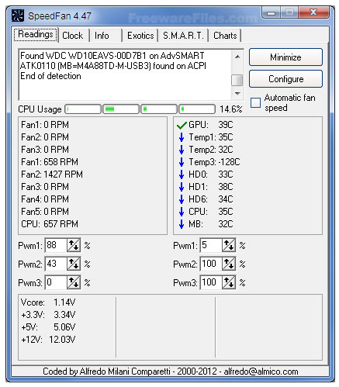Viewport: 339px width, 387px height.
Task: Click the 'GPU: 39C' temperature reading
Action: pos(211,125)
